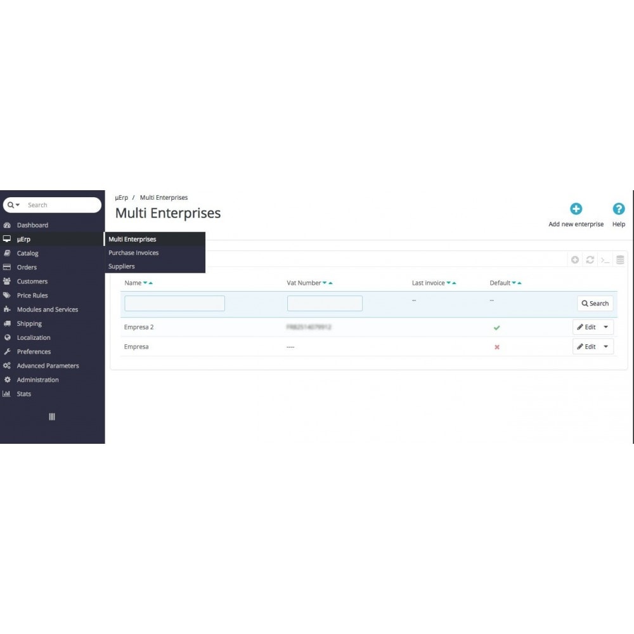Screen dimensions: 634x634
Task: Sort Vat Number column descending
Action: (325, 283)
